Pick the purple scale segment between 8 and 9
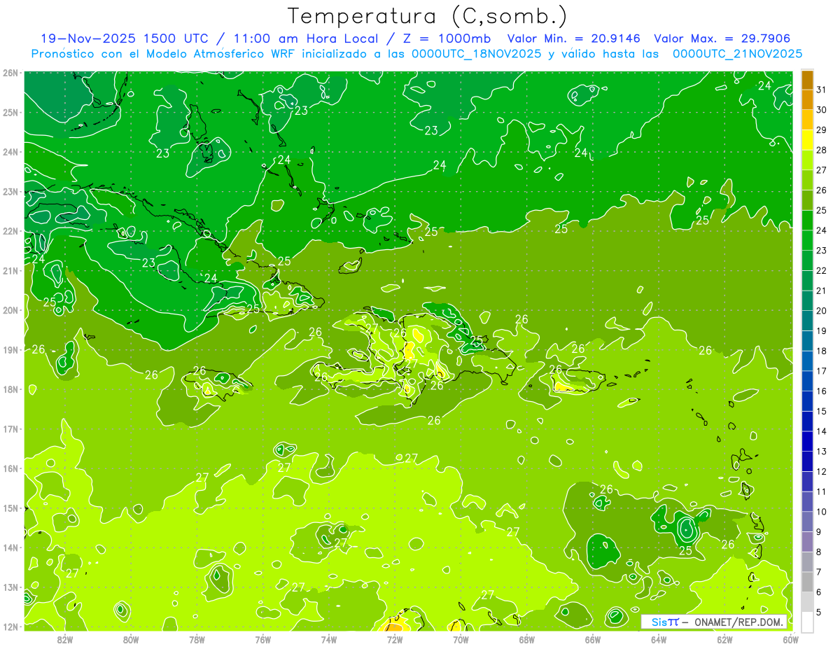840x649 pixels. click(x=807, y=542)
